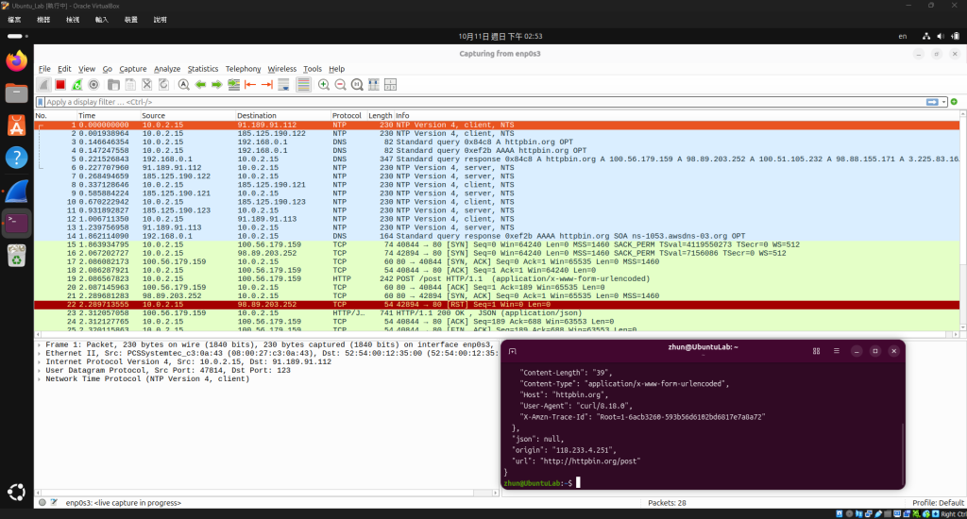Open the recent filters dropdown arrow

(x=943, y=102)
